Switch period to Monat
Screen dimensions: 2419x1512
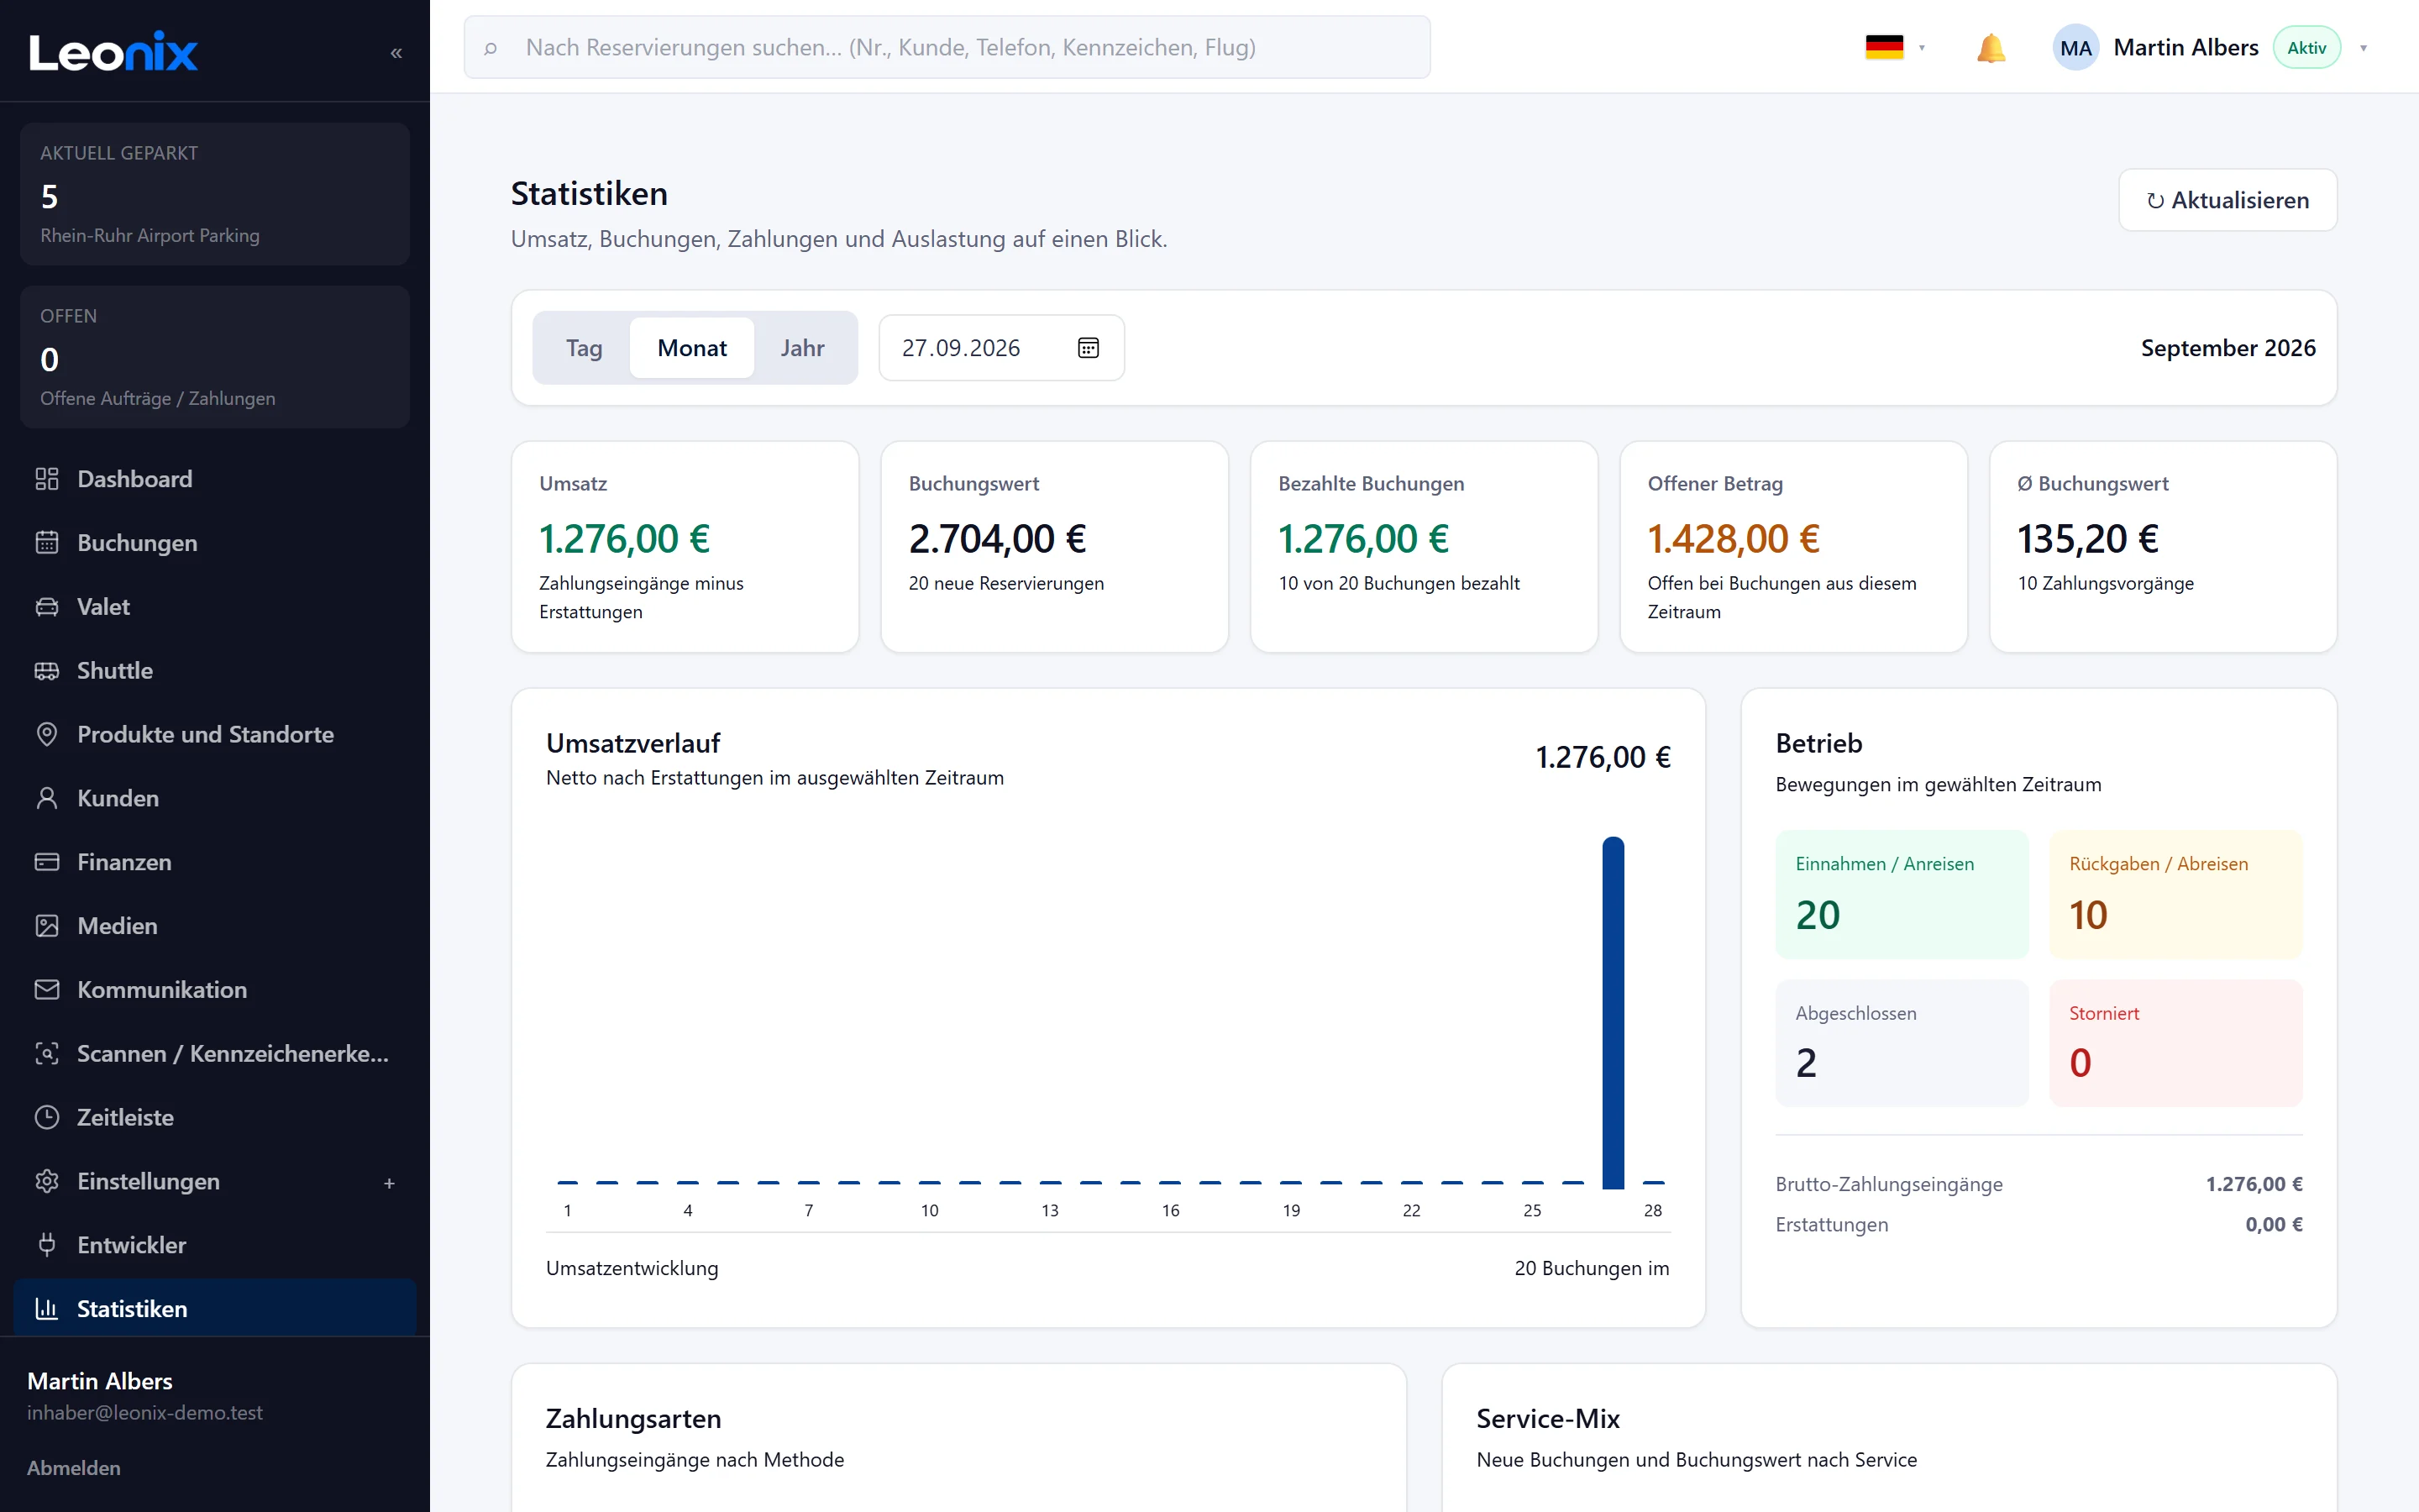pos(692,348)
